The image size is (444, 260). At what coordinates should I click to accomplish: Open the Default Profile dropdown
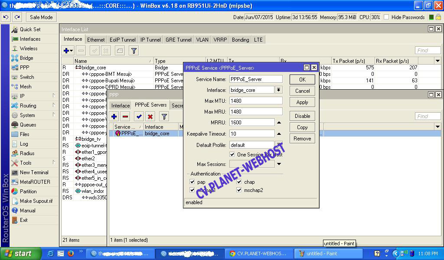279,145
